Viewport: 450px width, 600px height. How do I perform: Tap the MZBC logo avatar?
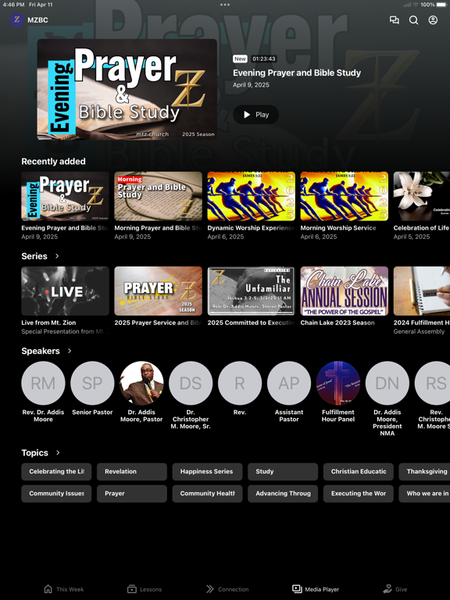tap(17, 20)
